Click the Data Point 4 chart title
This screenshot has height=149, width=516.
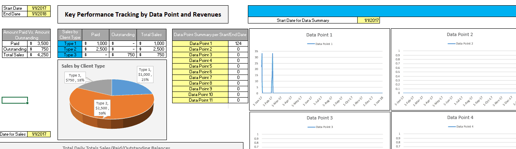click(x=460, y=117)
